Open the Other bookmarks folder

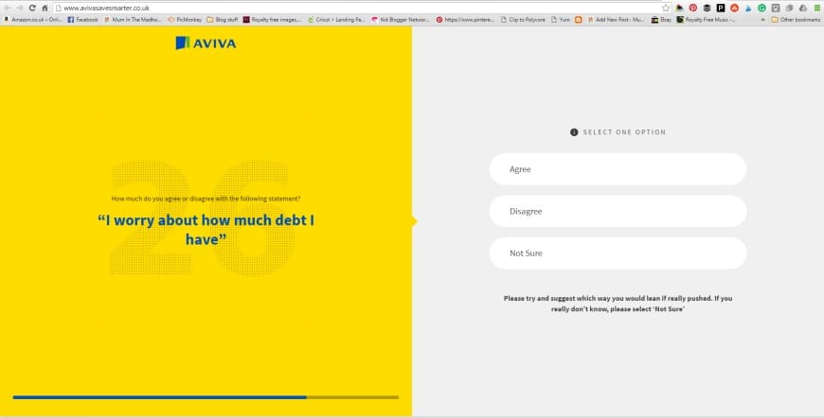pos(796,20)
